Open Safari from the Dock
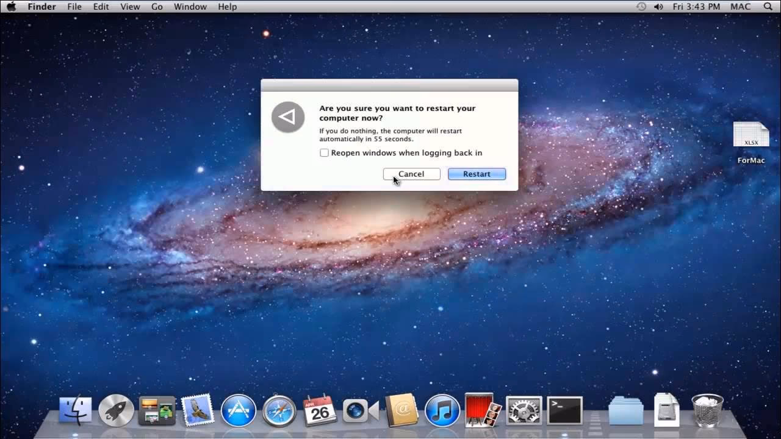The width and height of the screenshot is (781, 439). click(x=279, y=410)
